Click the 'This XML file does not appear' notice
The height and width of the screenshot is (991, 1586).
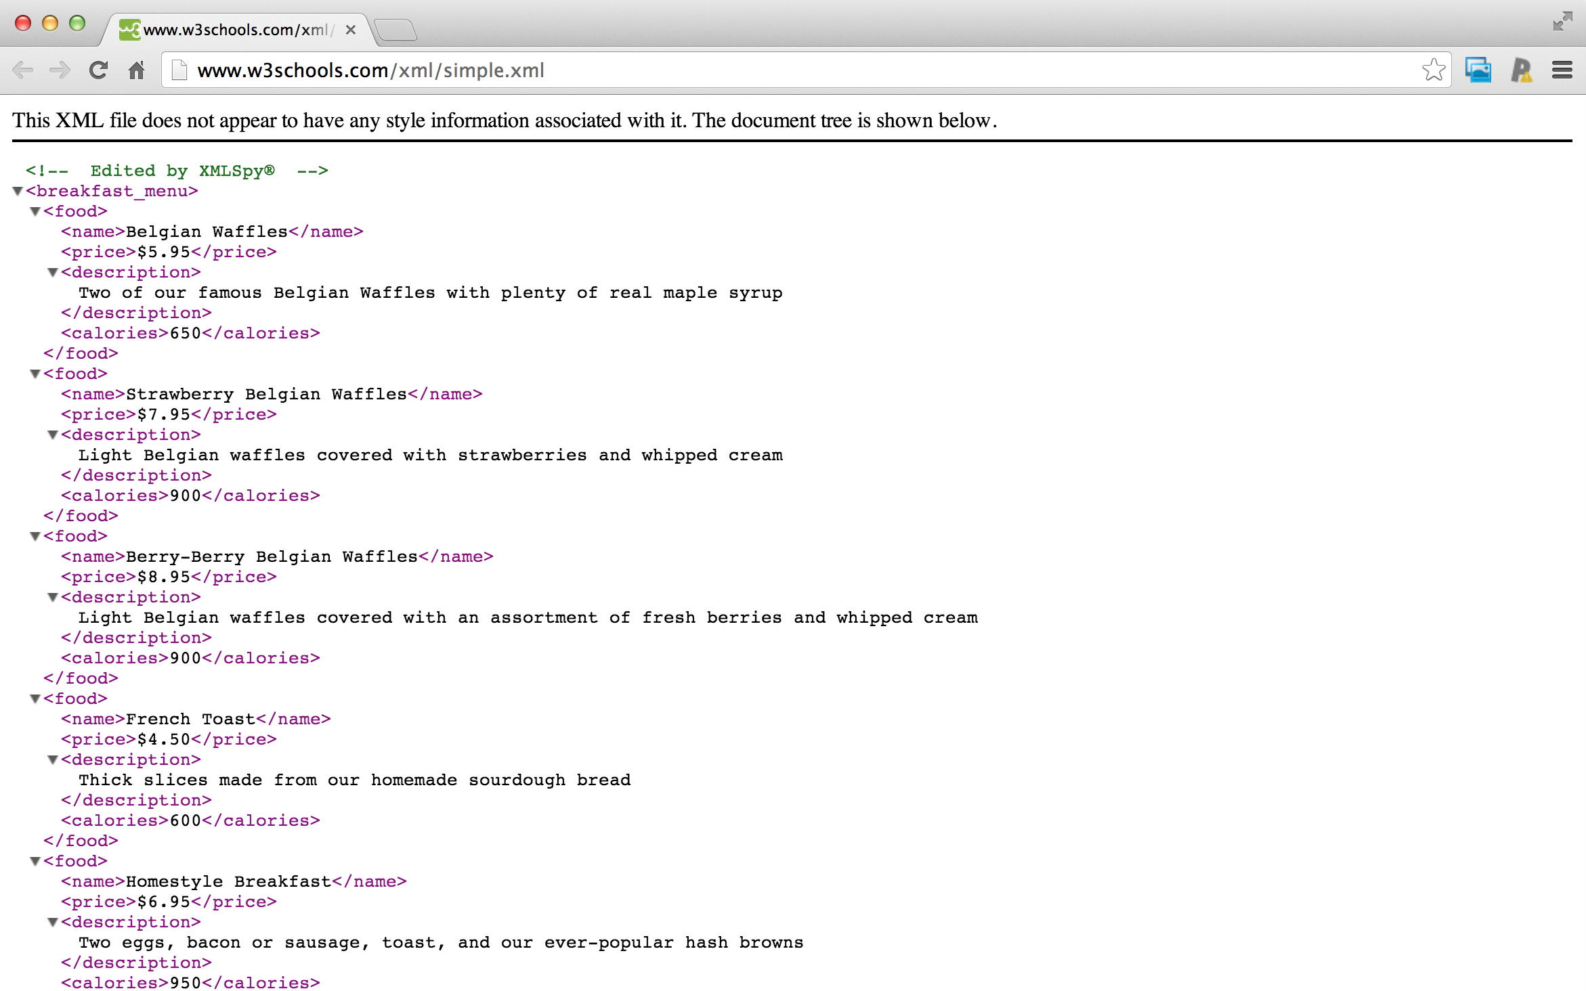[505, 120]
